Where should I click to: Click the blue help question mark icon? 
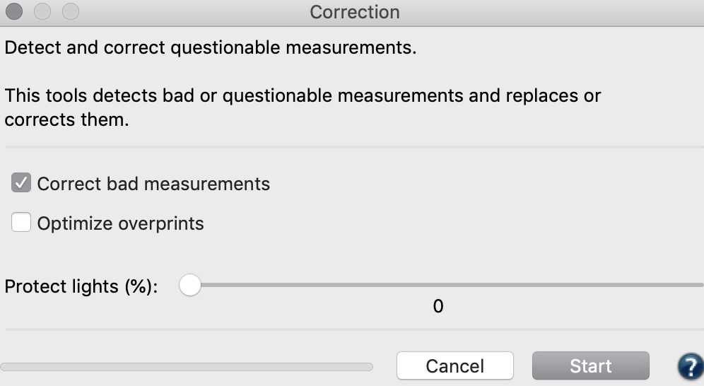point(689,366)
